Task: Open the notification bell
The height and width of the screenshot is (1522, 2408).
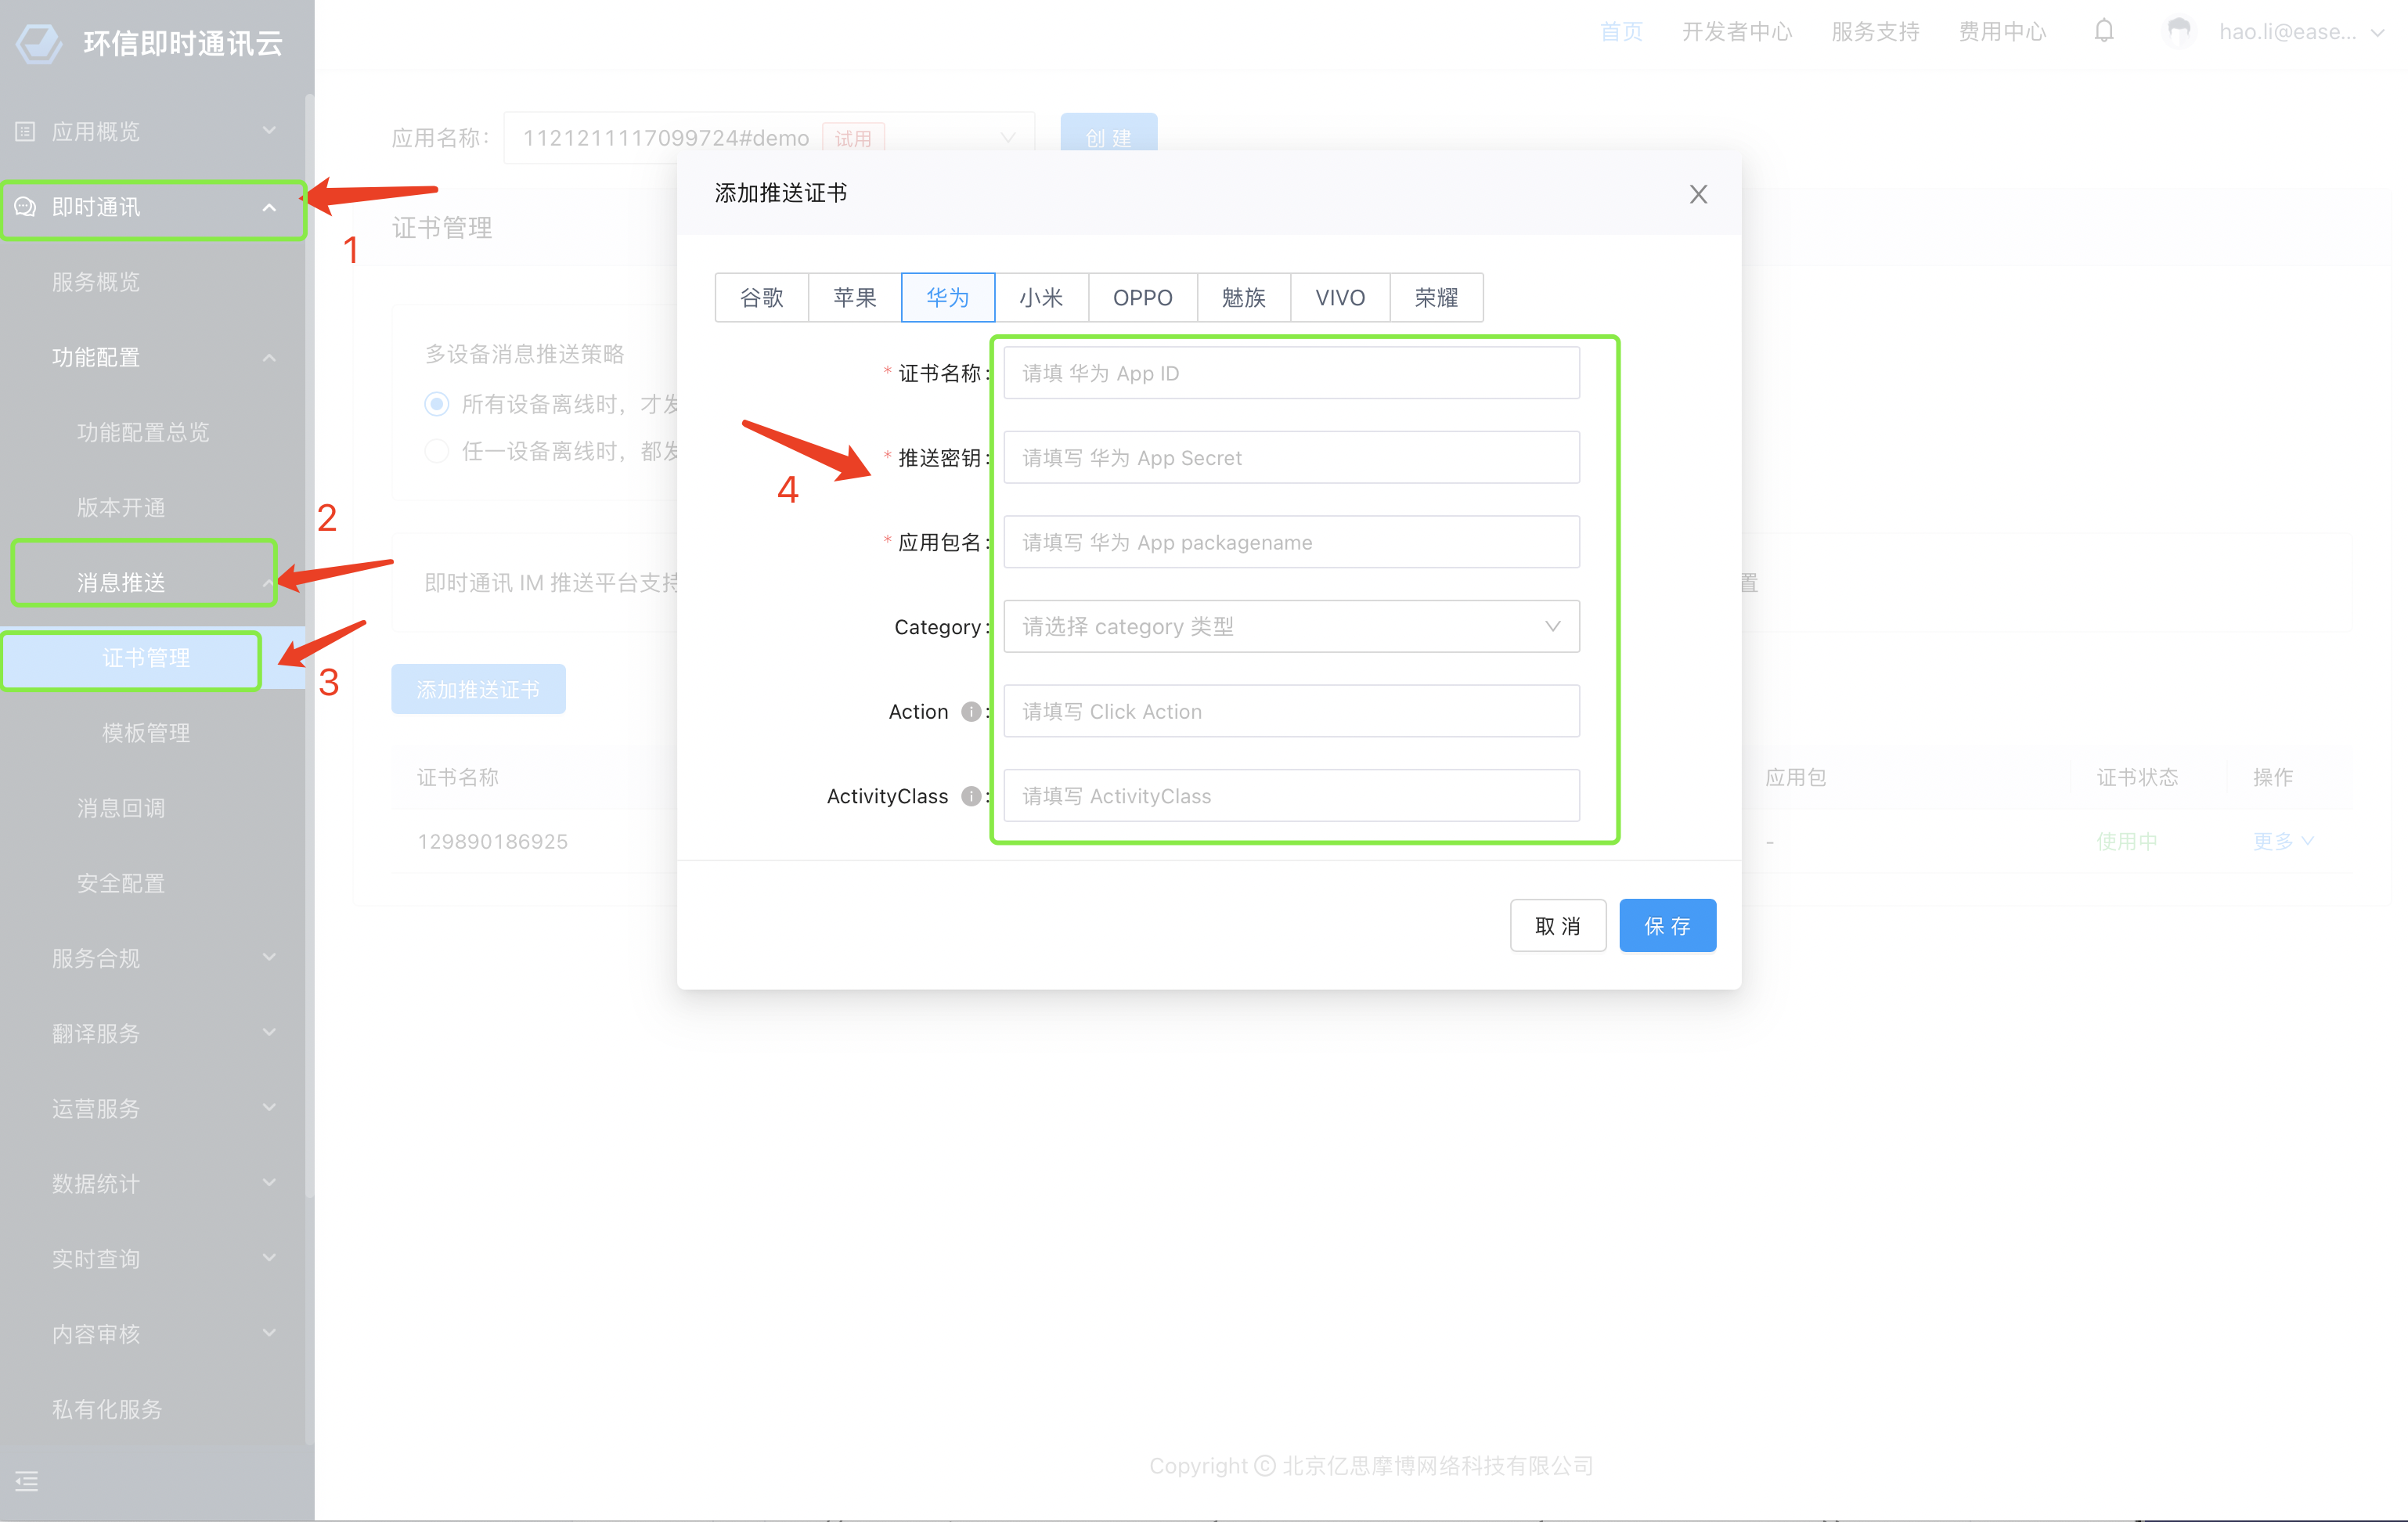Action: pyautogui.click(x=2104, y=31)
